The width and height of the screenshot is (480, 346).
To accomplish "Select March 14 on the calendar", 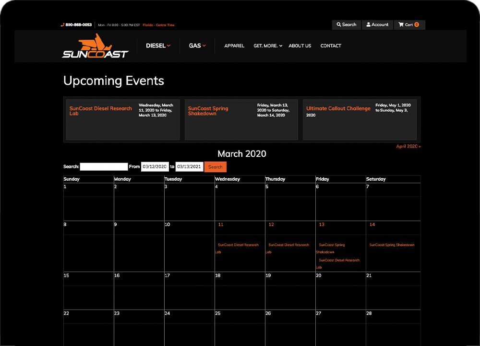I will click(372, 225).
